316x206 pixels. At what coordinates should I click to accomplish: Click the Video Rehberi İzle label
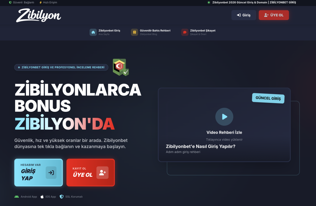pos(224,132)
